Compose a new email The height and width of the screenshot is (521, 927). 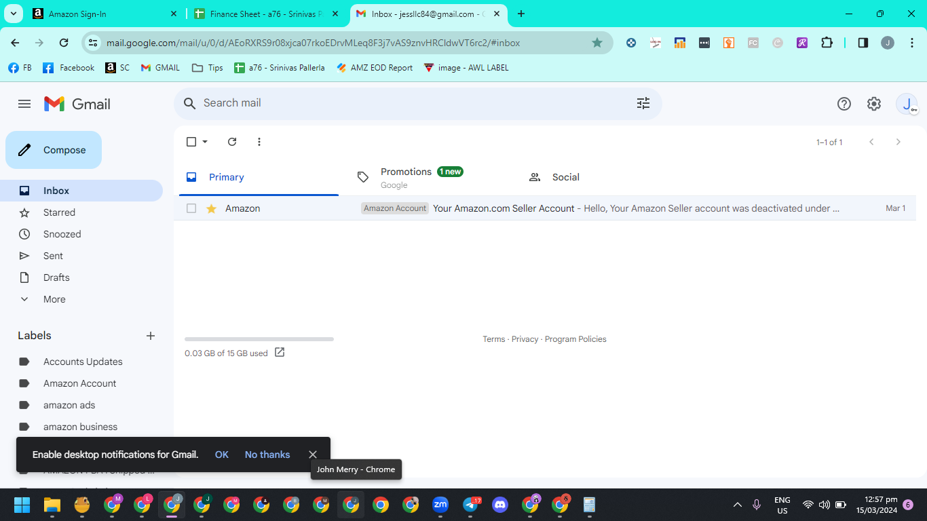pyautogui.click(x=54, y=150)
